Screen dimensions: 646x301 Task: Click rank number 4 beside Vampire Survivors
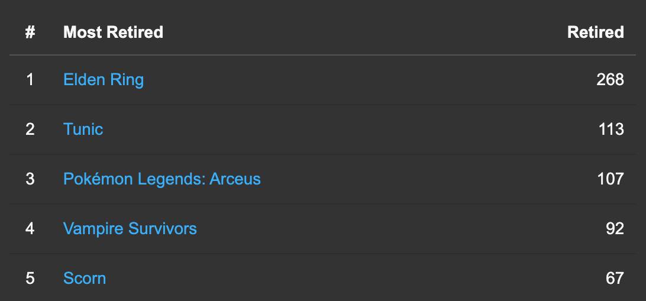point(30,228)
